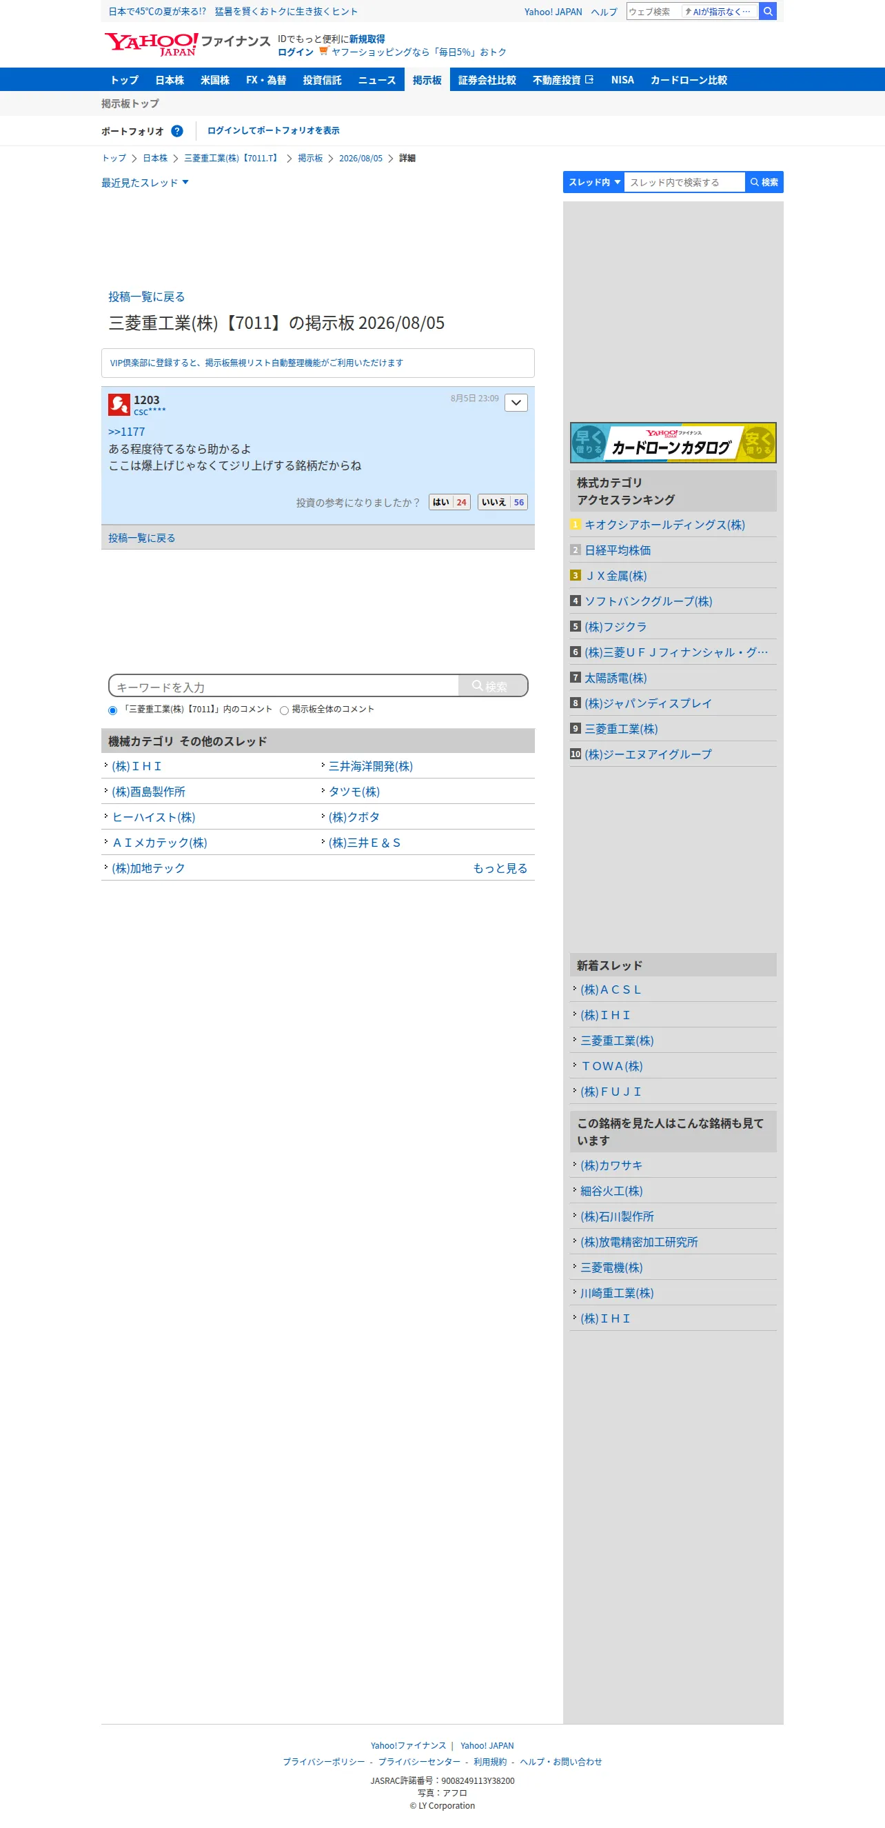Open the (株)カワサキ related stock link
Screen dimensions: 885x1828
pyautogui.click(x=611, y=1166)
